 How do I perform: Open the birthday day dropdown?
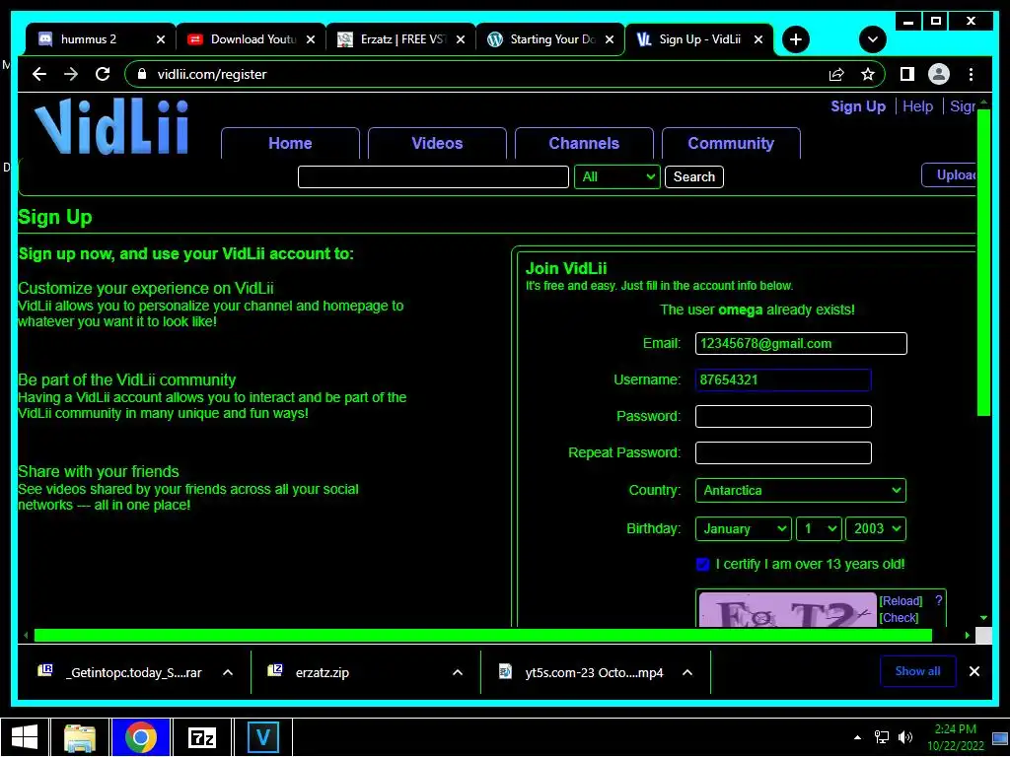tap(819, 528)
